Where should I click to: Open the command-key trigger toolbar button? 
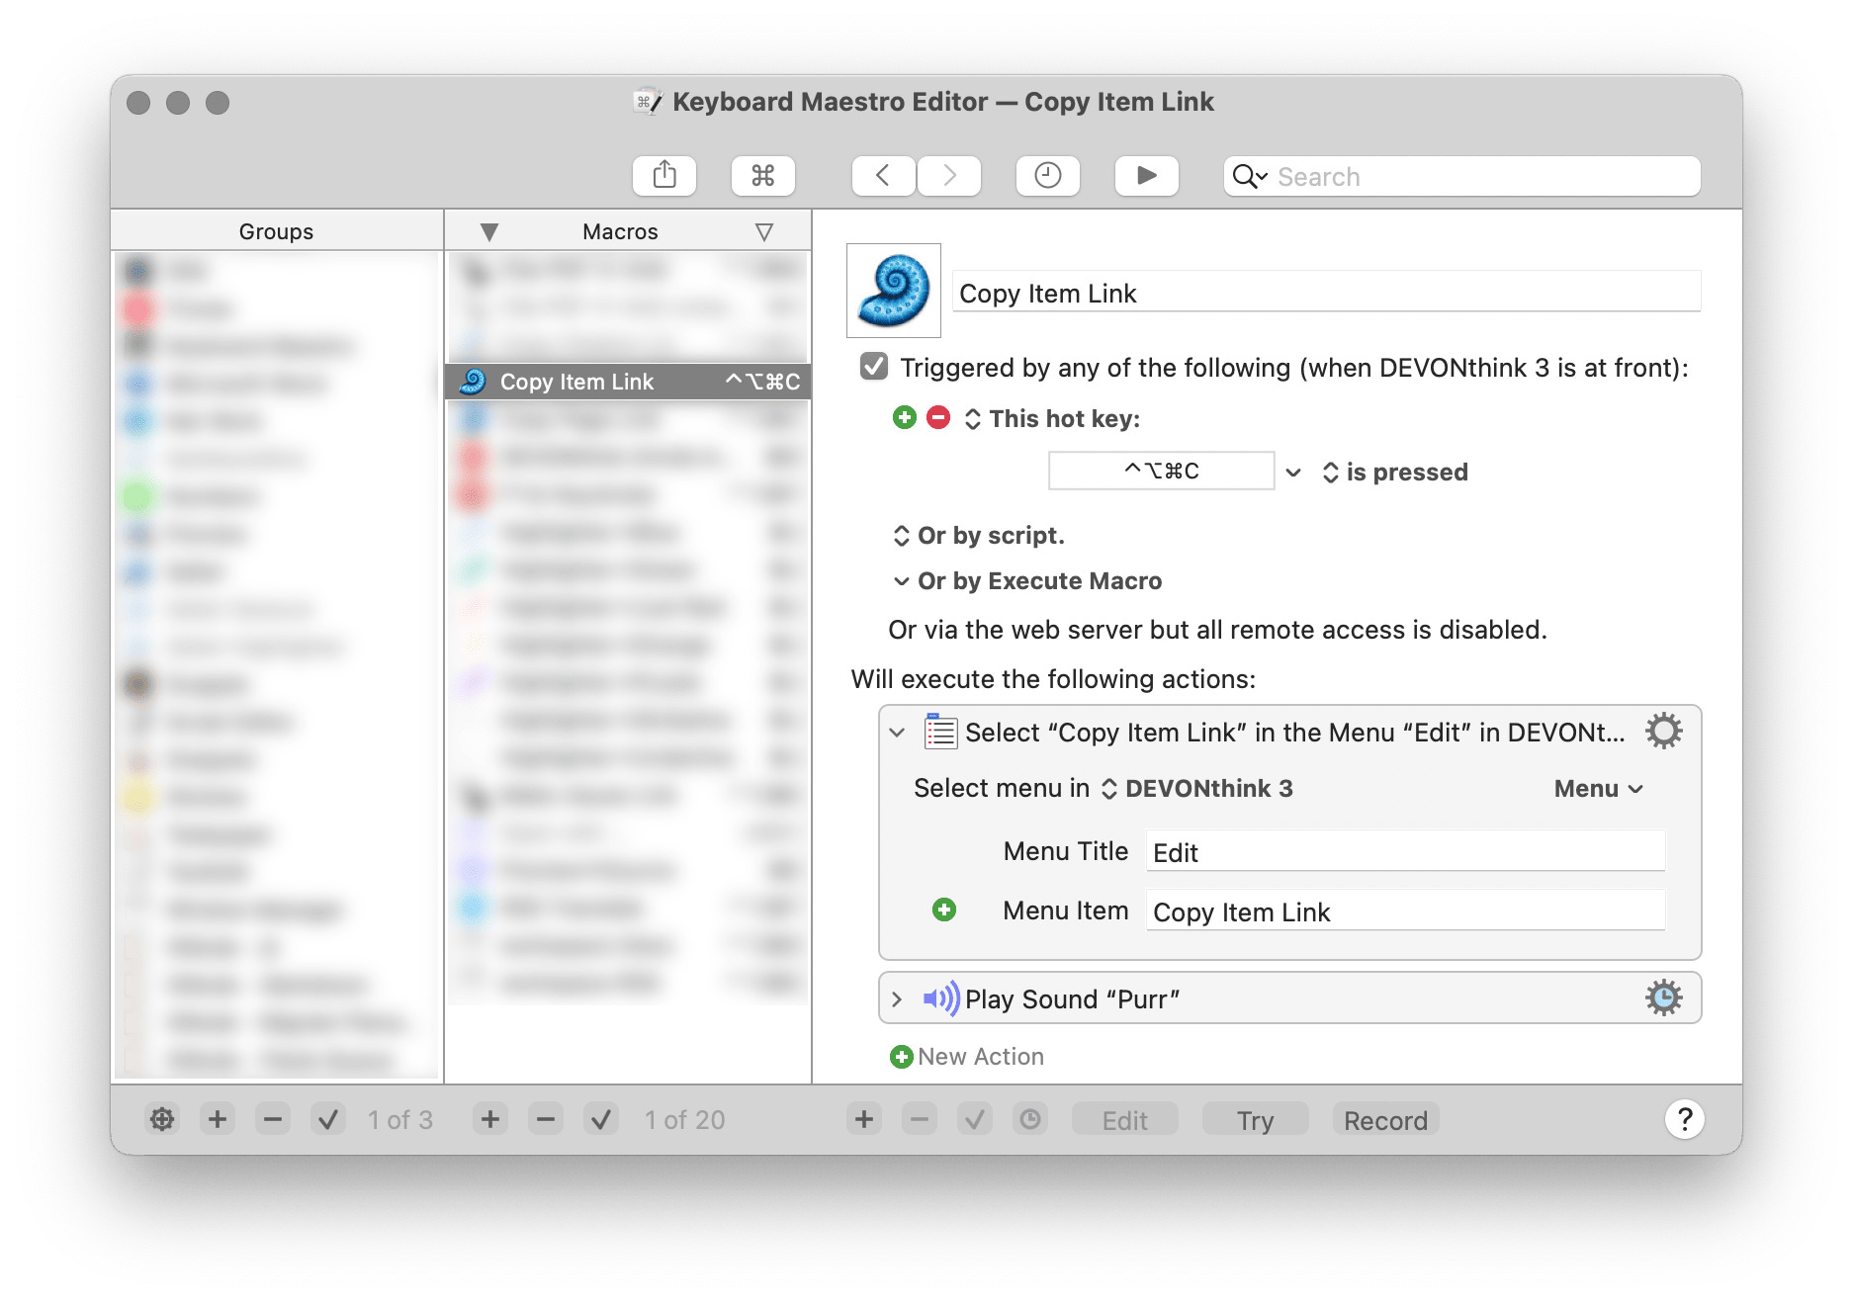point(762,176)
